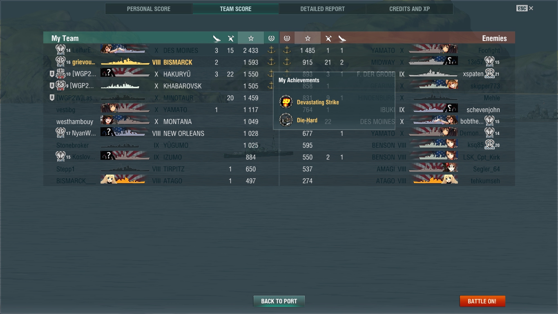Click the Die-Hard achievement badge
The height and width of the screenshot is (314, 558).
(x=286, y=120)
